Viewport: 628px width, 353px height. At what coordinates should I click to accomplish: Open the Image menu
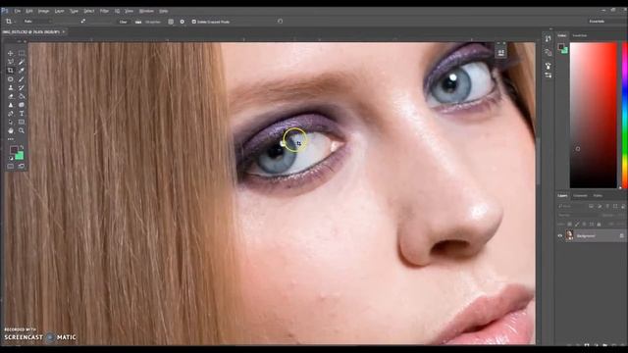[43, 11]
